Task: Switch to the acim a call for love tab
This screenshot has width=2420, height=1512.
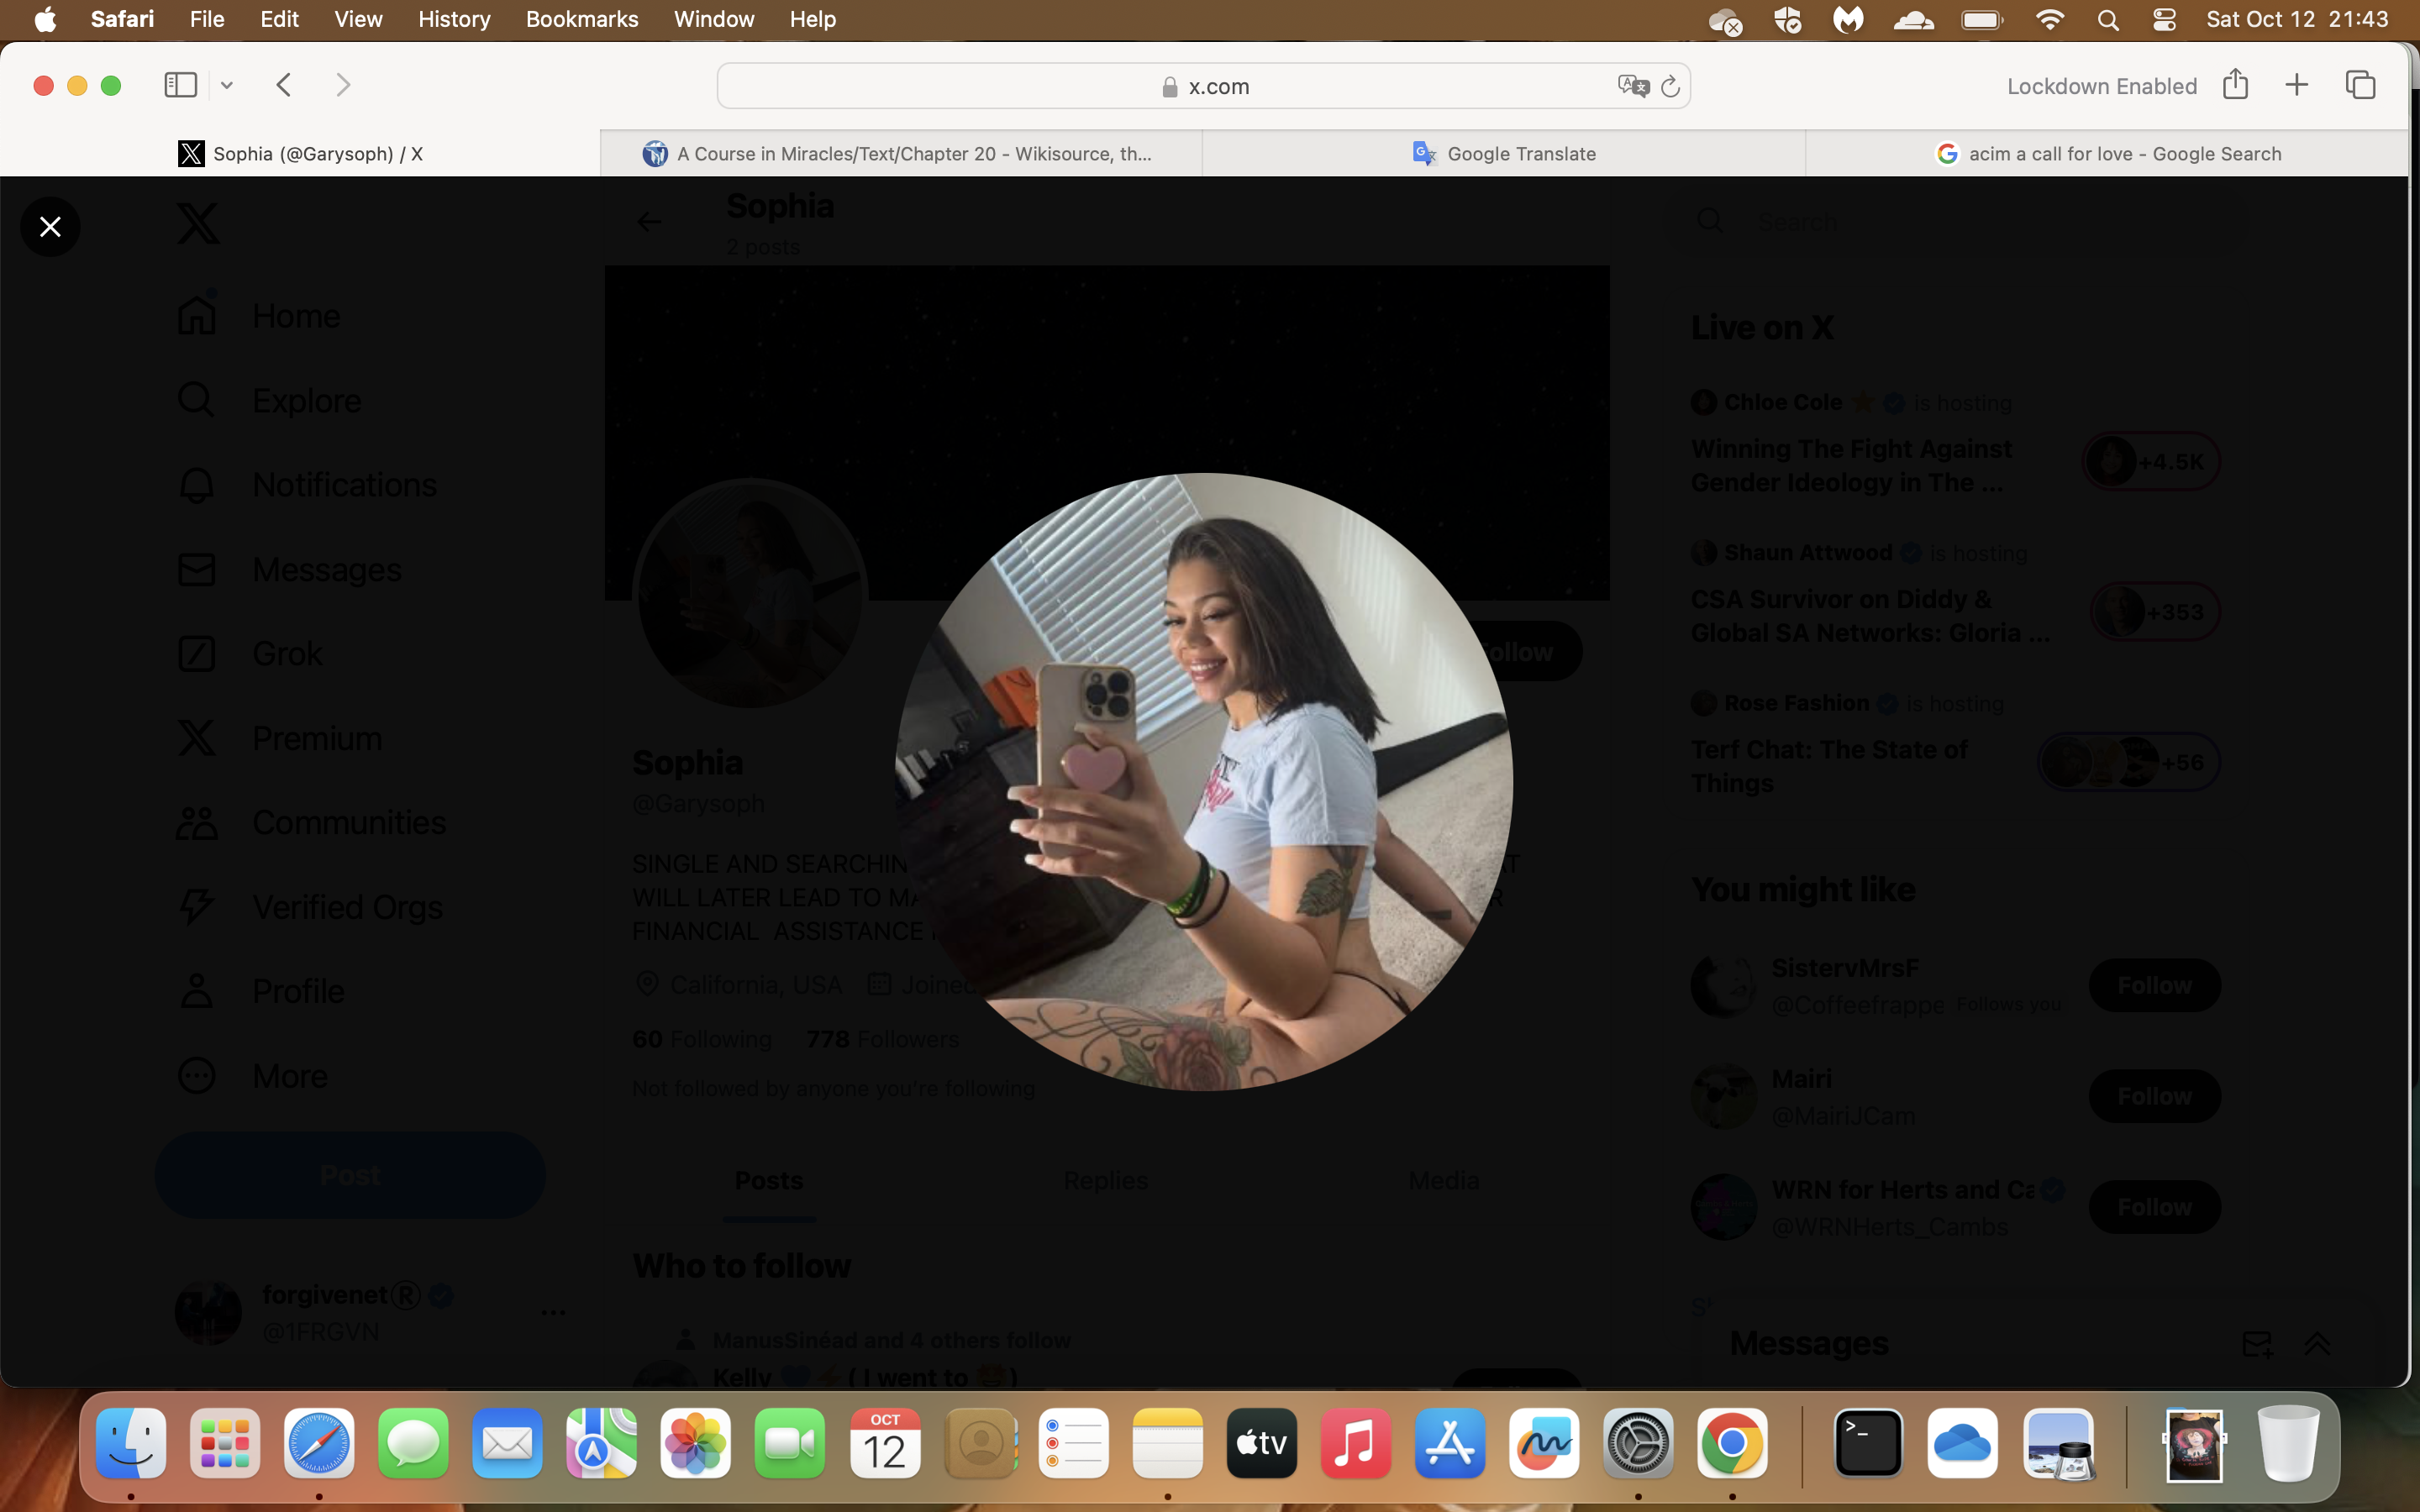Action: pos(2108,153)
